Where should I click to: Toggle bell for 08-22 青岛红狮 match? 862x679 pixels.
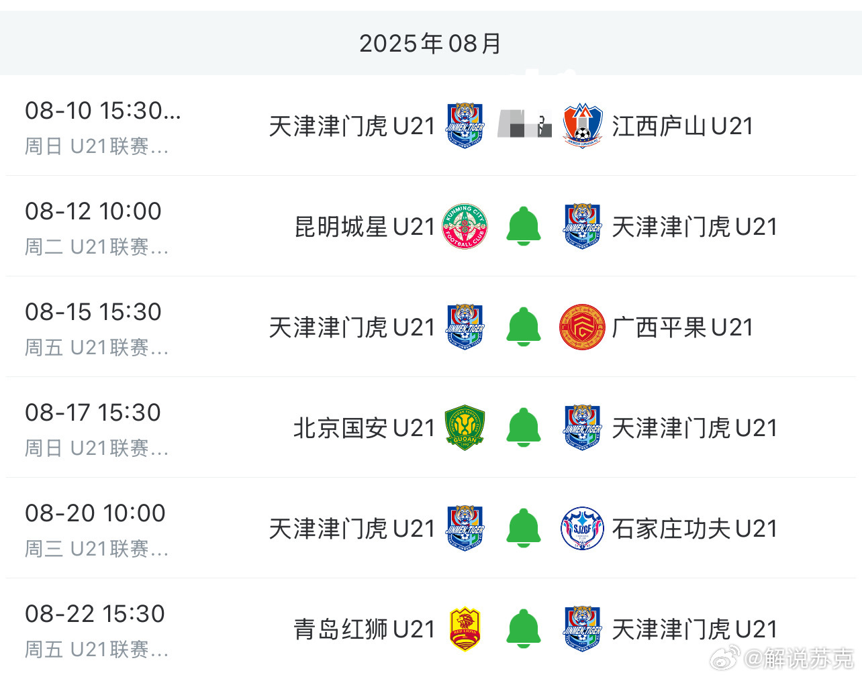(524, 629)
